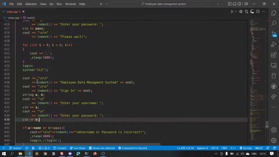The image size is (279, 157).
Task: Open run options dropdown arrow next to play
Action: click(236, 12)
